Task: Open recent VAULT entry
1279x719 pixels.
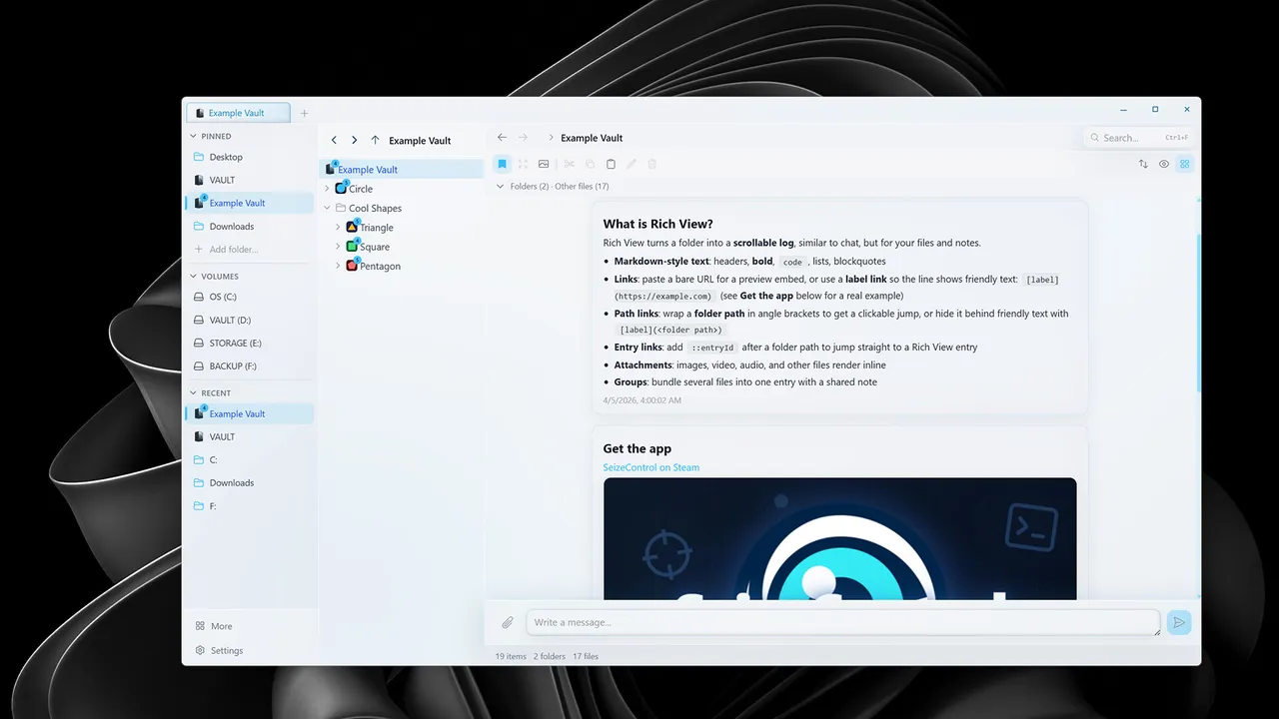Action: 249,436
